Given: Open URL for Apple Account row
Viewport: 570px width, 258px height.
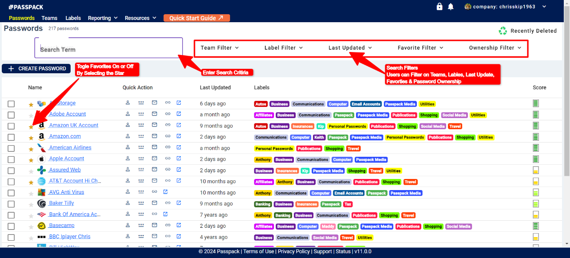Looking at the screenshot, I should pos(178,158).
